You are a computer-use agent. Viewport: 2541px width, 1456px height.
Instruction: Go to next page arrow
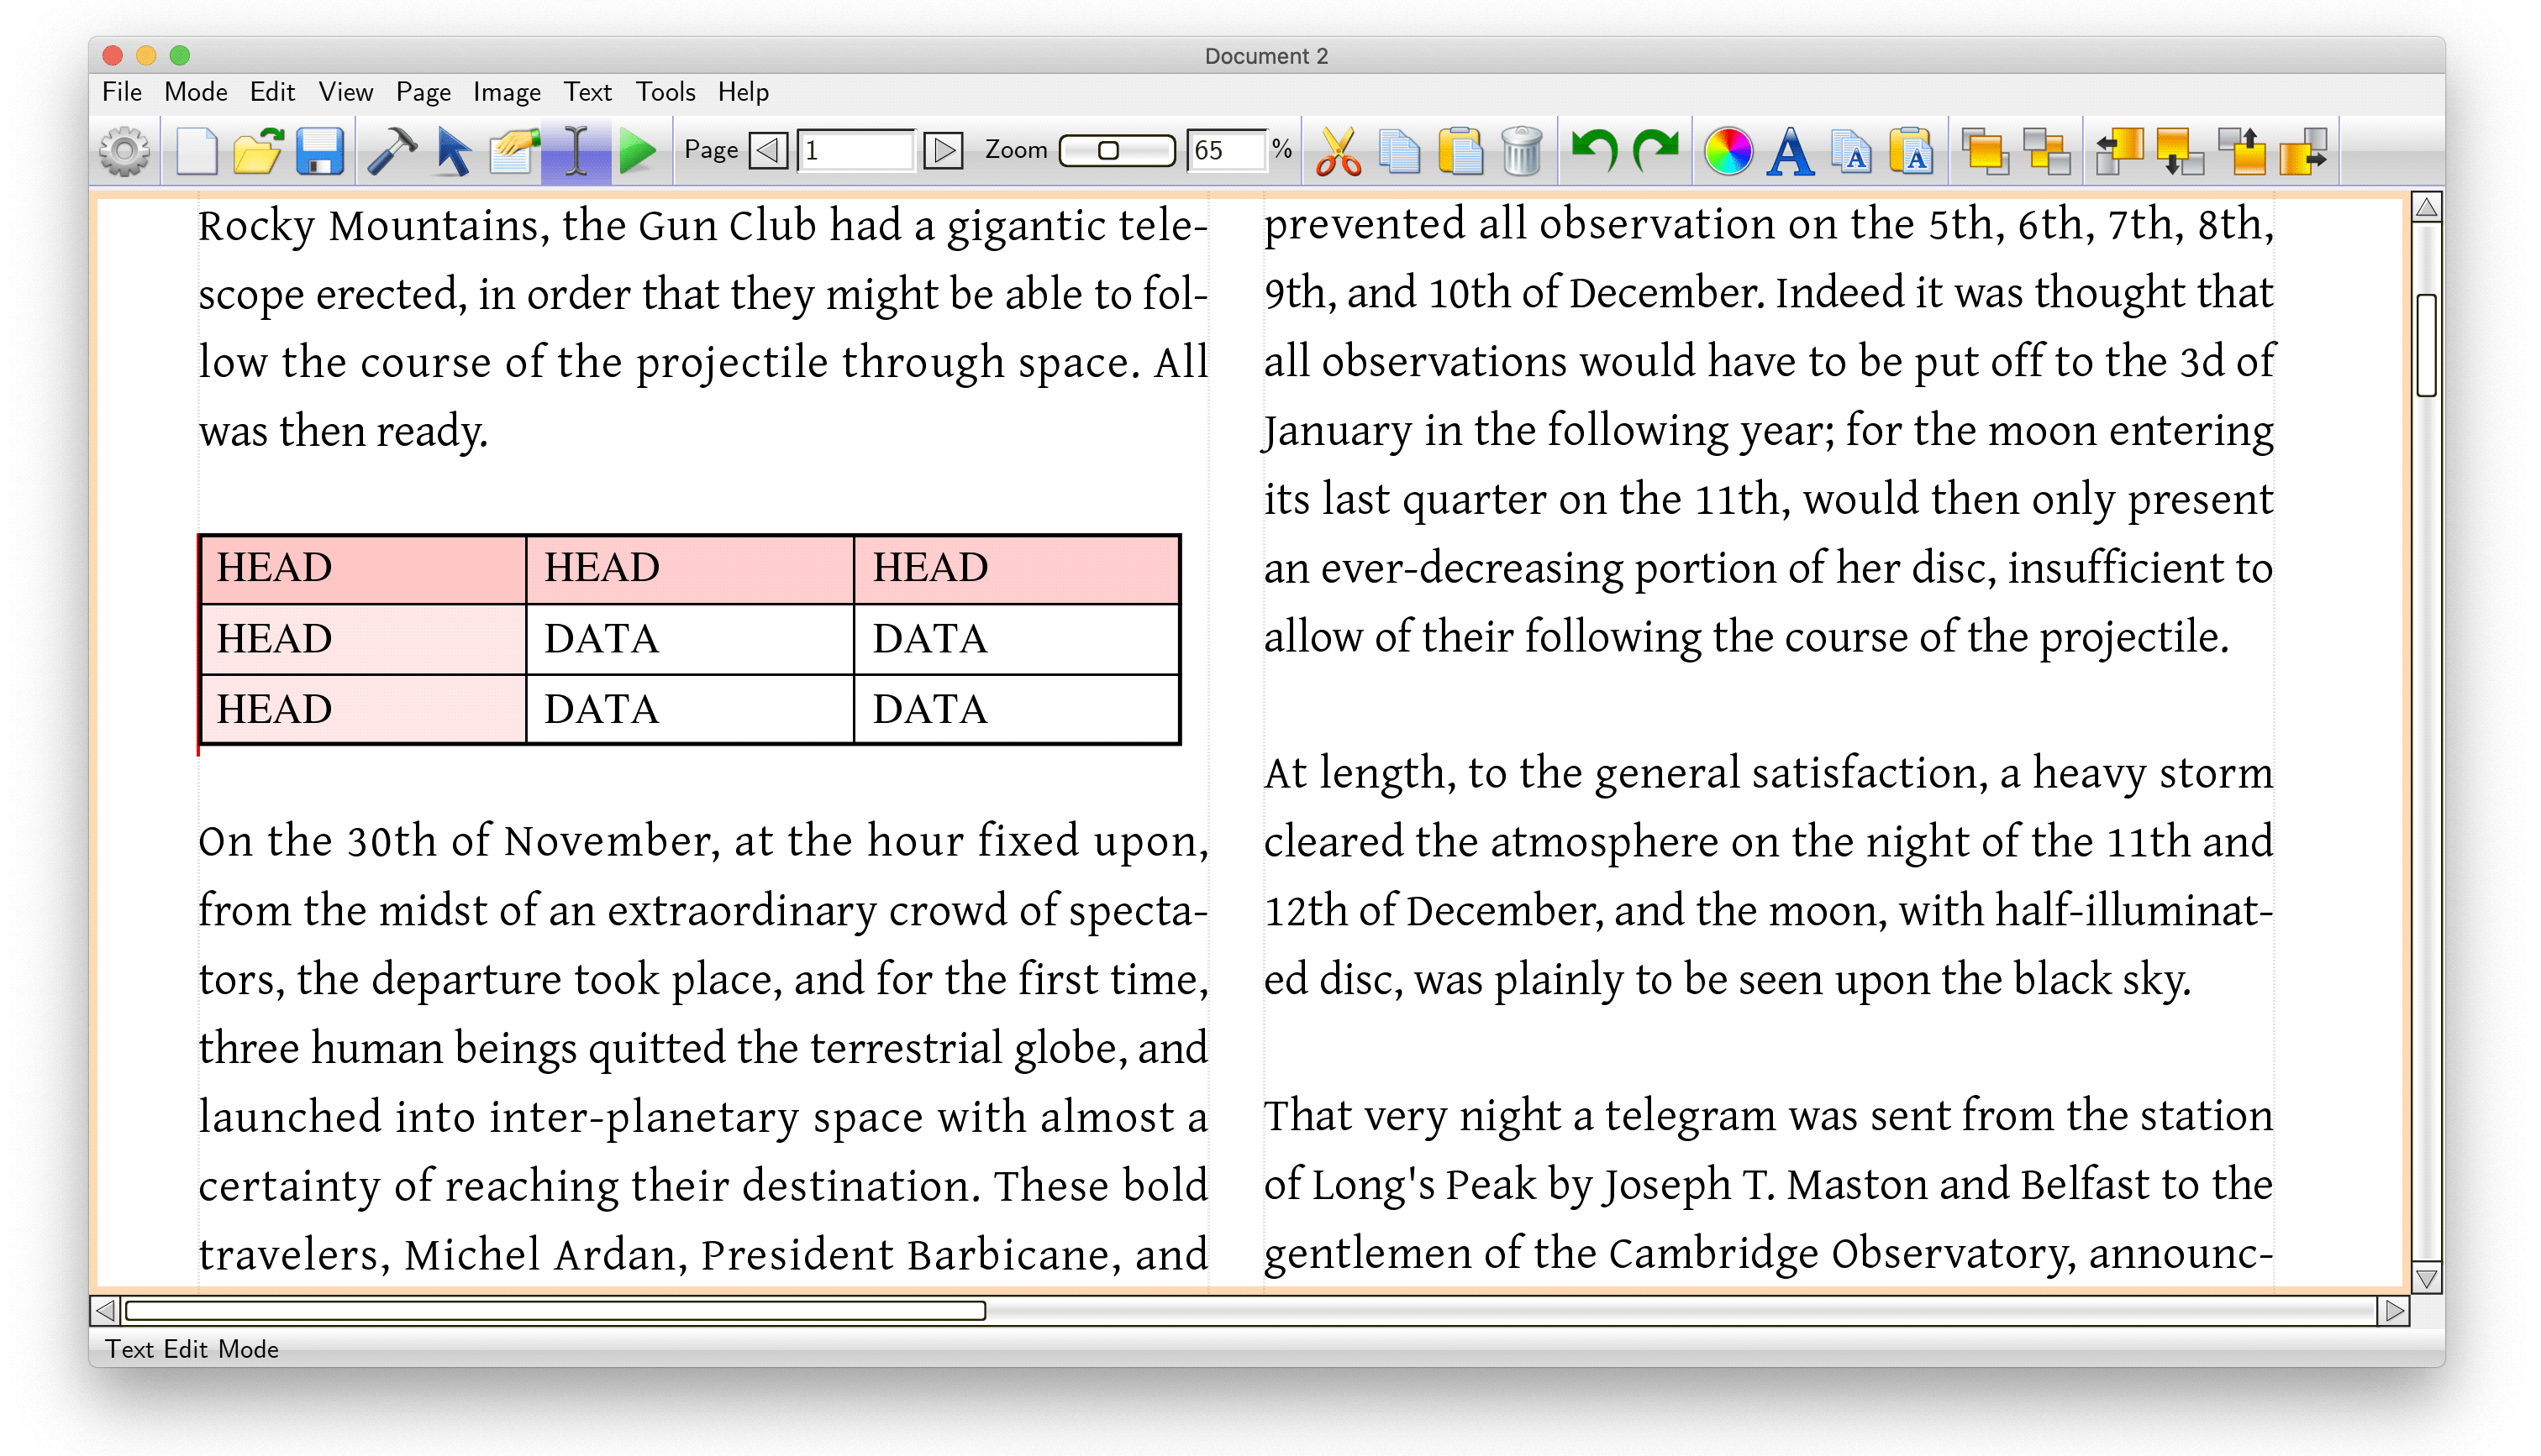pos(942,150)
